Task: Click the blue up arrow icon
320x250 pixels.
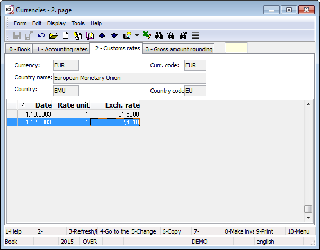Action: pyautogui.click(x=102, y=35)
